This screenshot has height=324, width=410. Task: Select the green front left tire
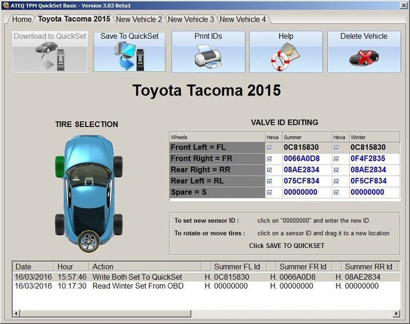pos(60,167)
